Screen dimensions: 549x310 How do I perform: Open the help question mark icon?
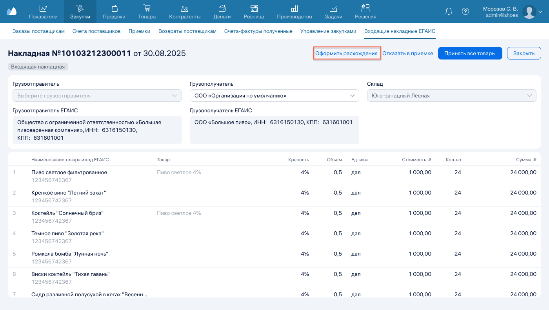[465, 11]
